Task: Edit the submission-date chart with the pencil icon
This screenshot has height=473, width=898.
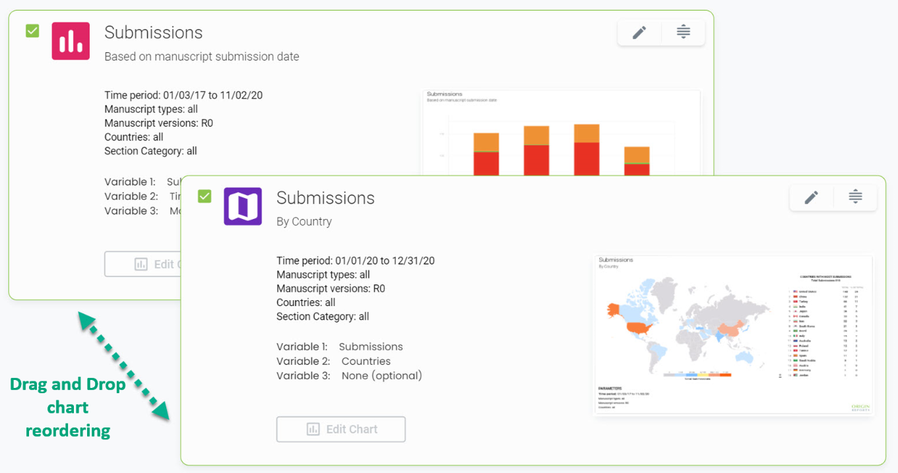Action: 639,32
